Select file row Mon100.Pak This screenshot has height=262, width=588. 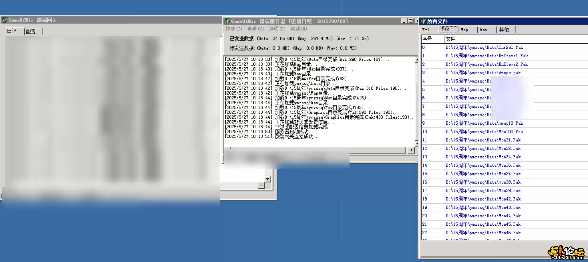click(505, 132)
